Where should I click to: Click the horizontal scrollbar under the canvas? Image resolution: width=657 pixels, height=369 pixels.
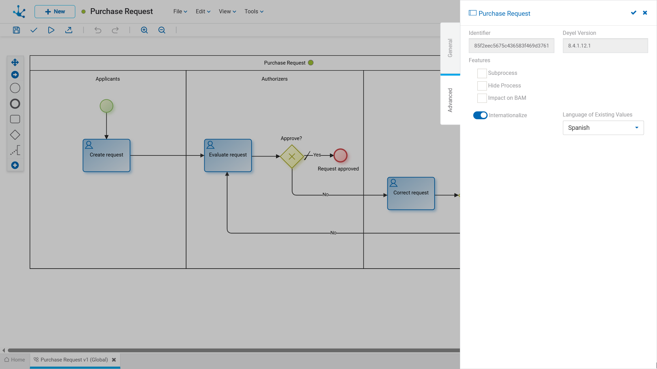click(233, 350)
